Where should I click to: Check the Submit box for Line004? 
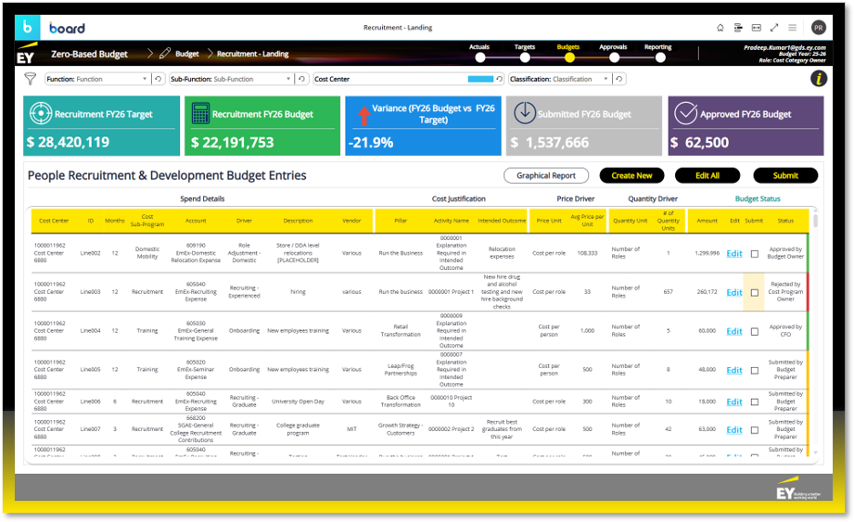point(755,332)
